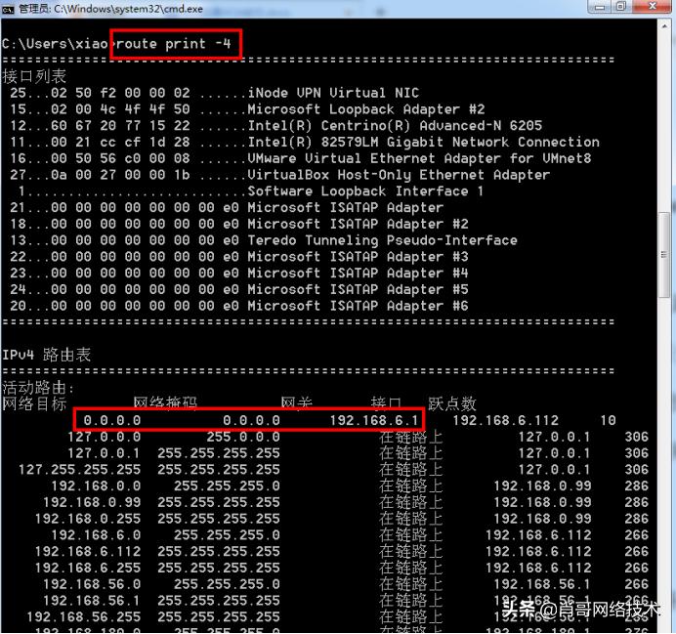Close the cmd.exe window
This screenshot has width=676, height=634.
(x=653, y=7)
